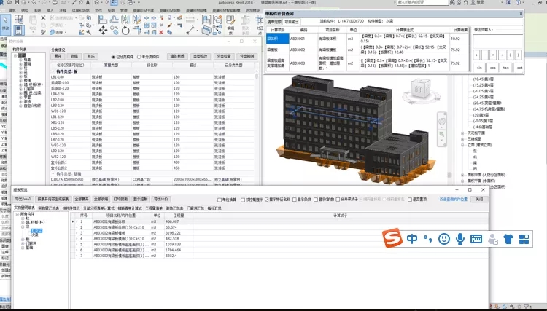This screenshot has height=311, width=547.
Task: Click the red X delete icon in ribbon
Action: [161, 32]
